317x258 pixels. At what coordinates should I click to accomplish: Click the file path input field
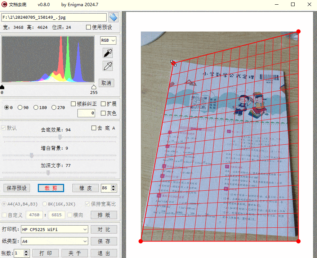54,17
